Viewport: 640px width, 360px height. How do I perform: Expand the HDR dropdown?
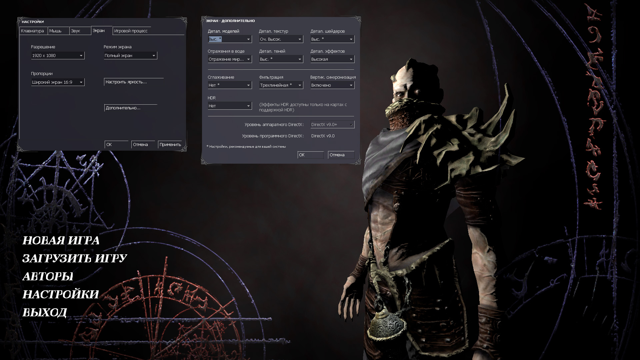click(229, 106)
